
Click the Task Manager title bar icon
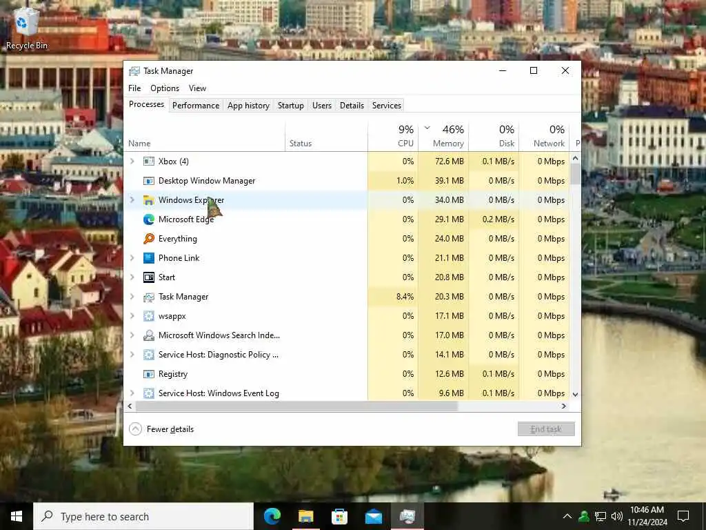(134, 71)
